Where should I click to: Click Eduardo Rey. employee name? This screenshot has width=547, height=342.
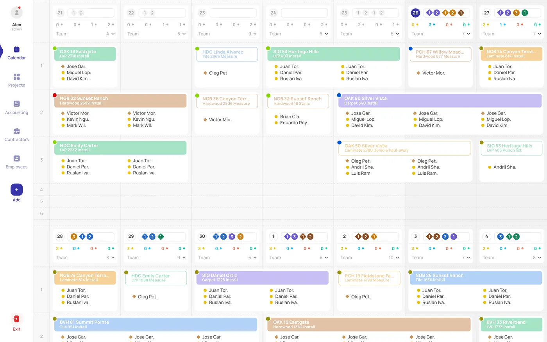(x=294, y=123)
